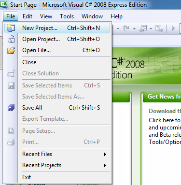Expand the Recent Files submenu arrow
The height and width of the screenshot is (185, 181).
[105, 154]
